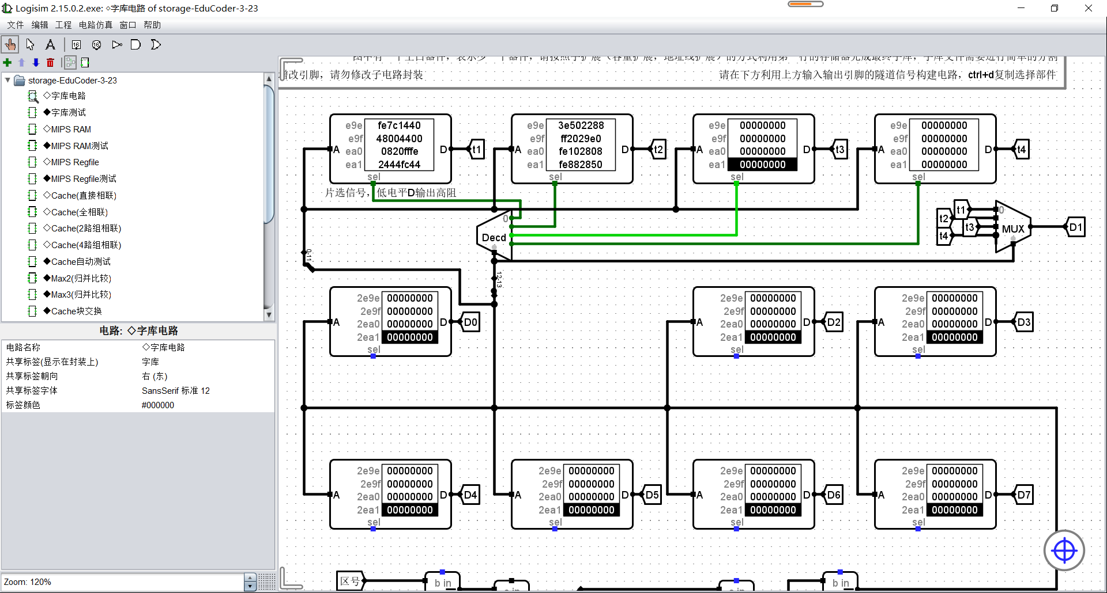Select the Text label tool
This screenshot has width=1107, height=593.
[50, 44]
